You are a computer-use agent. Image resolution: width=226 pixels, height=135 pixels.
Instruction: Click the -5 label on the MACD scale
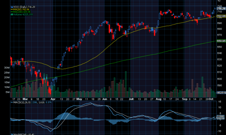[220, 126]
